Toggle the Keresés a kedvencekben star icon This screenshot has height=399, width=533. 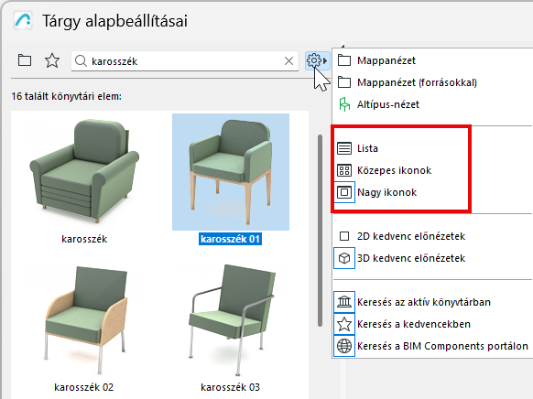pos(344,324)
